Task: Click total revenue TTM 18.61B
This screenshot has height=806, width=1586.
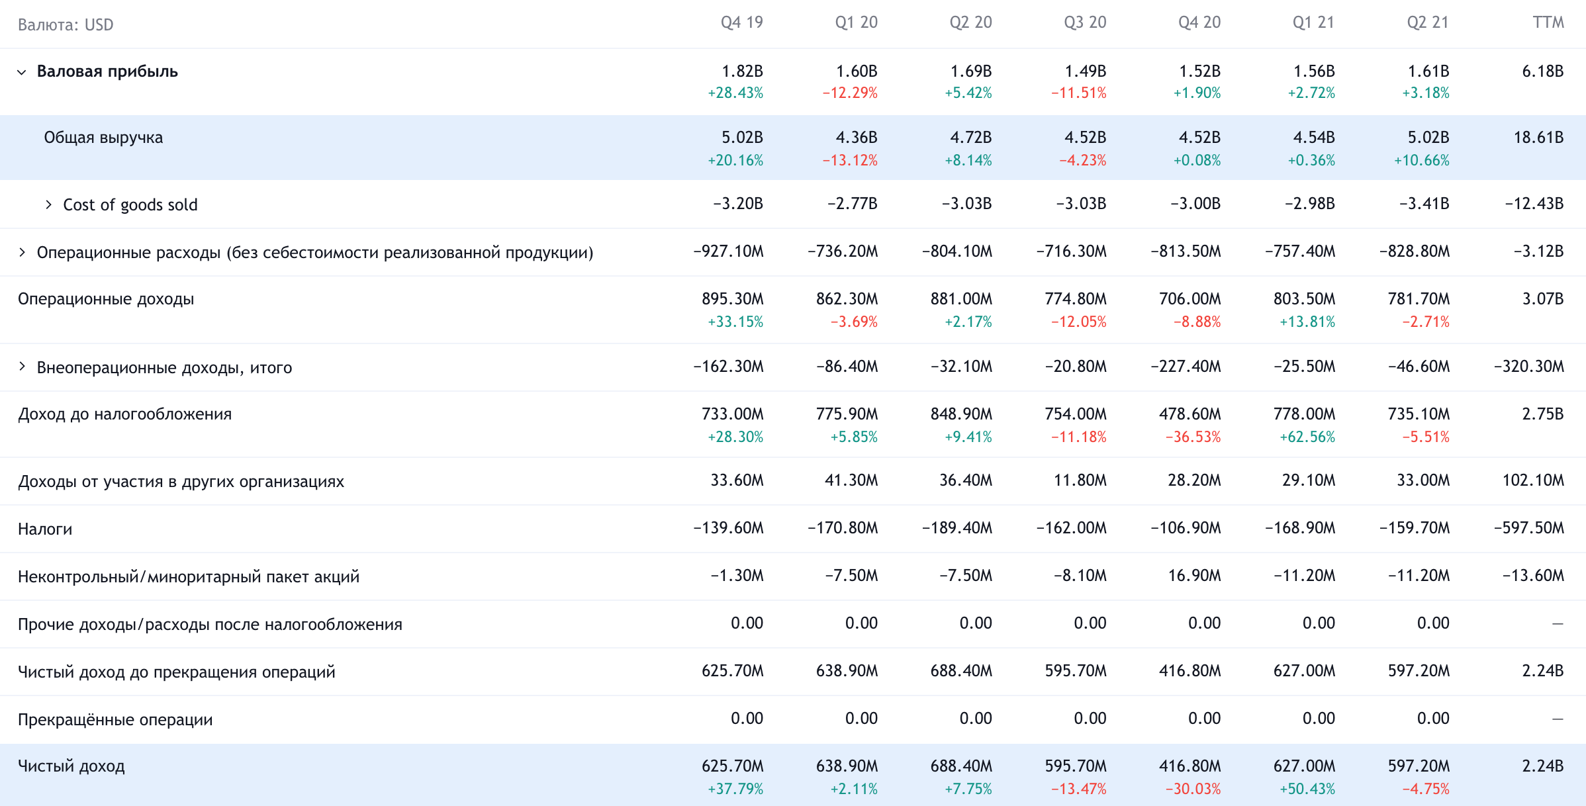Action: tap(1538, 138)
